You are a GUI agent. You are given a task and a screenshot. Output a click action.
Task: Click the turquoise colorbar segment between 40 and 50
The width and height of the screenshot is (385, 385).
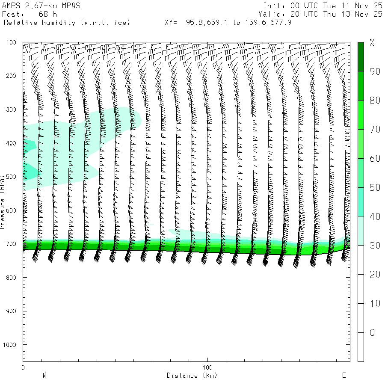click(361, 202)
